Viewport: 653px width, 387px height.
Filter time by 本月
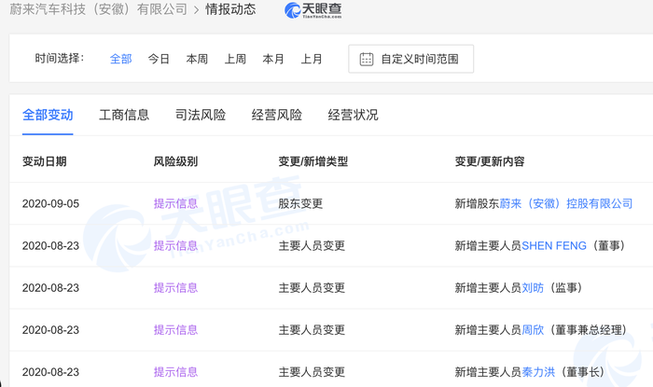coord(273,59)
